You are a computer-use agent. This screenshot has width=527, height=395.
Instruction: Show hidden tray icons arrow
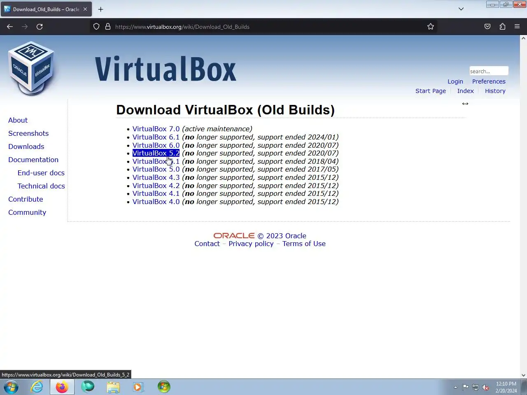(455, 387)
